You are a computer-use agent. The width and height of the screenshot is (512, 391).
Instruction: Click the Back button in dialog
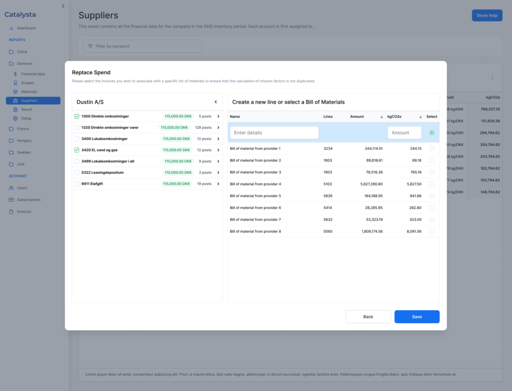point(368,317)
